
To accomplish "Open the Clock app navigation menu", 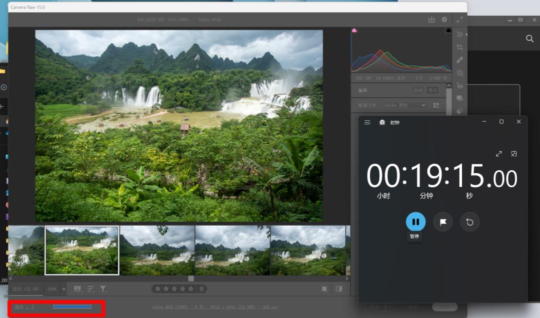I will [367, 122].
